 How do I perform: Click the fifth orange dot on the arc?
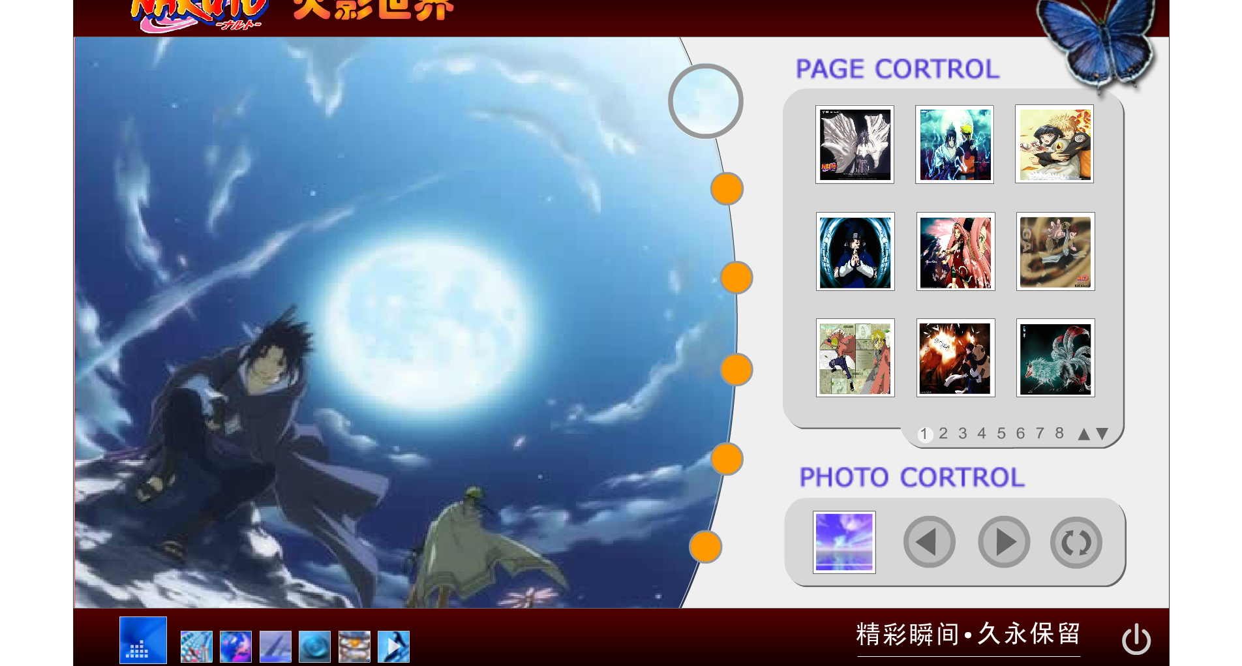click(x=706, y=546)
